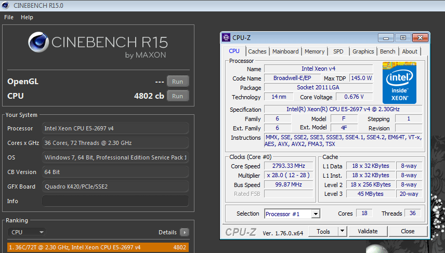Run the CPU benchmark
Image resolution: width=445 pixels, height=253 pixels.
(x=178, y=96)
